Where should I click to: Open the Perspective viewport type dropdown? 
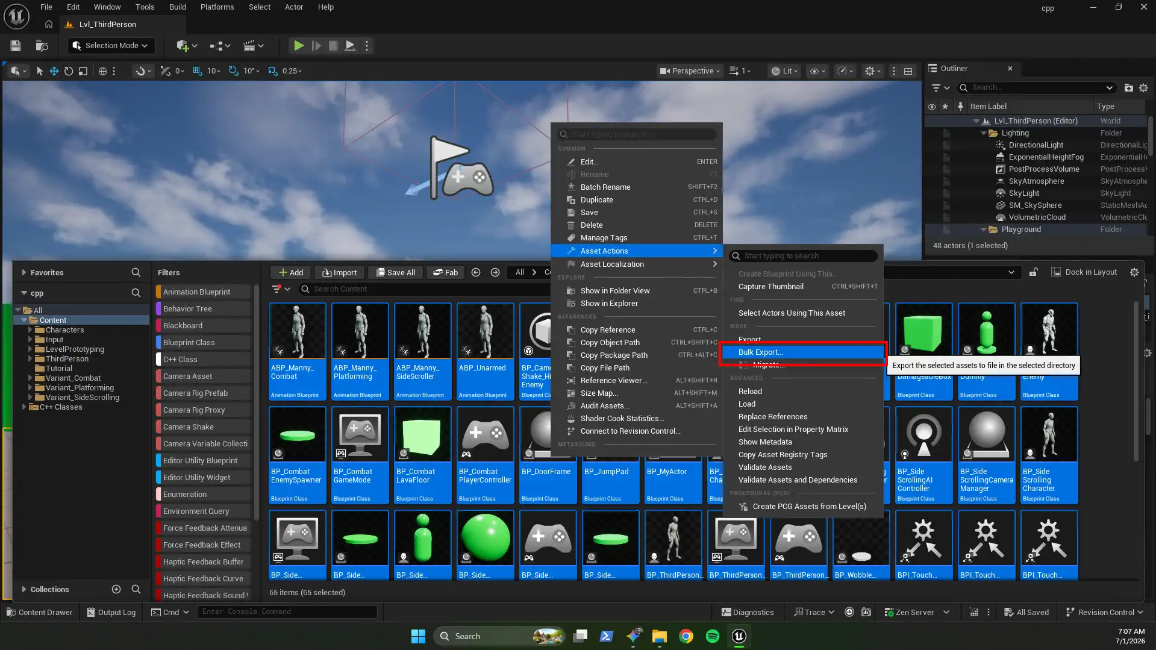click(690, 71)
